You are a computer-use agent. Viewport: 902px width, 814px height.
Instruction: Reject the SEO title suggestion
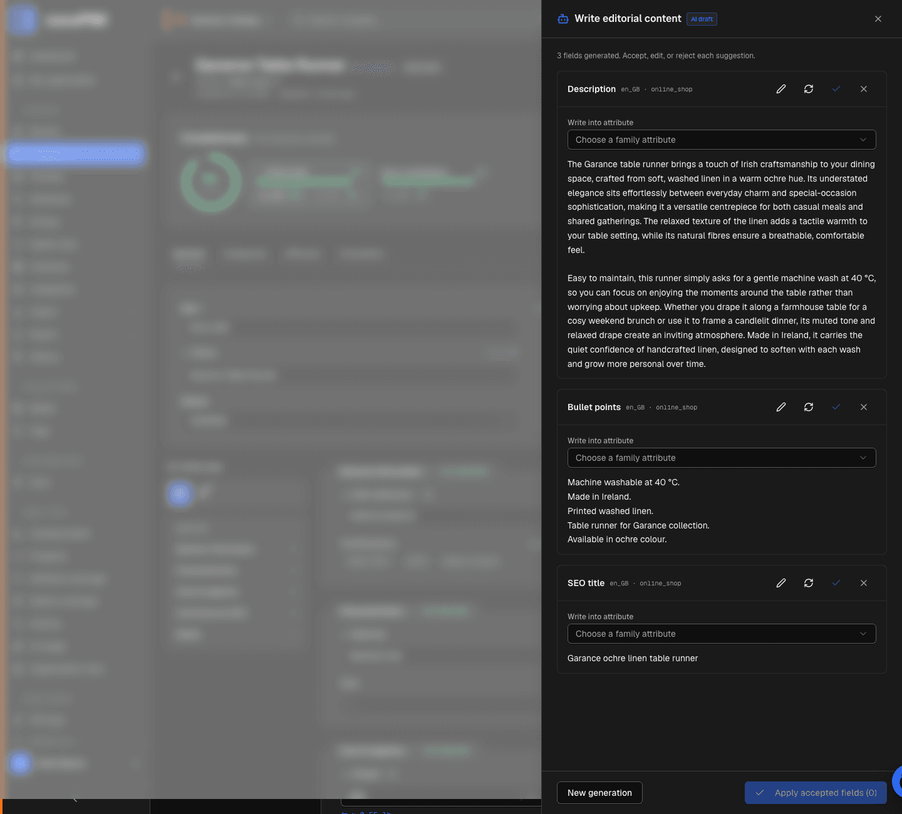tap(864, 583)
